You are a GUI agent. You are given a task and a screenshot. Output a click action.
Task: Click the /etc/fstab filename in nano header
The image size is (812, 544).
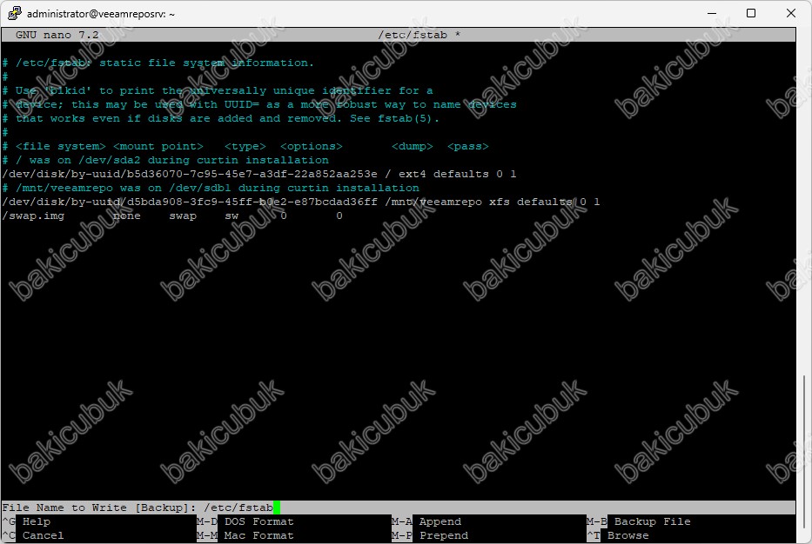[x=413, y=35]
